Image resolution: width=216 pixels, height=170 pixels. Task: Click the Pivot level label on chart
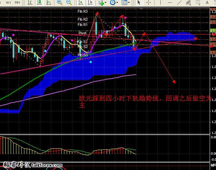[82, 33]
